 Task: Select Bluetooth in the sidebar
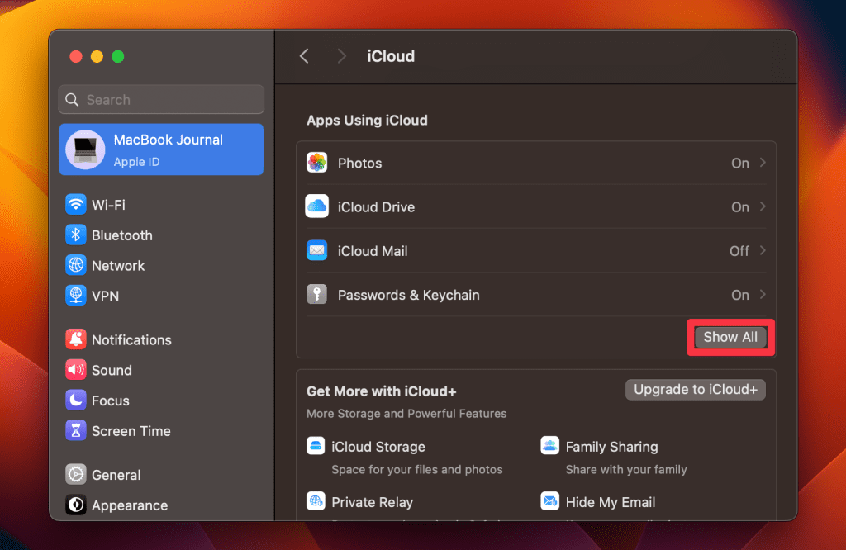coord(121,235)
